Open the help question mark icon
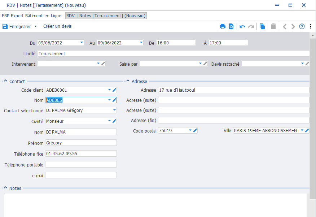 pos(302,26)
